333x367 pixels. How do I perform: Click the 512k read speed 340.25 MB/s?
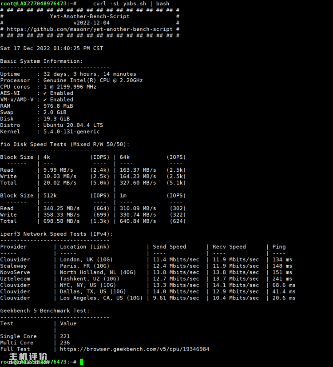pos(61,208)
